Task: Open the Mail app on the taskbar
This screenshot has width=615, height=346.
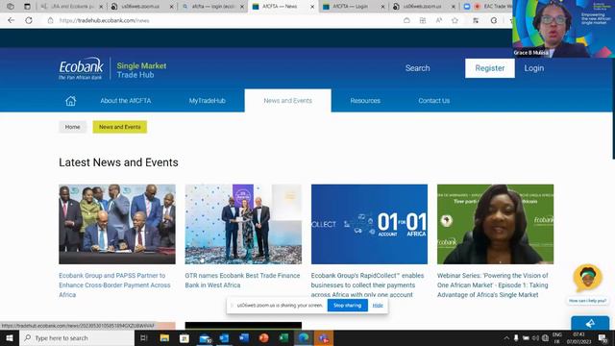Action: tap(205, 337)
